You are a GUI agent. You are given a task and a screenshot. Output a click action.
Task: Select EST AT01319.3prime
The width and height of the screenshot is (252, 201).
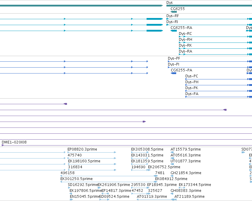[152, 197]
